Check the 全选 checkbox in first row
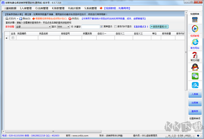 (x=13, y=38)
